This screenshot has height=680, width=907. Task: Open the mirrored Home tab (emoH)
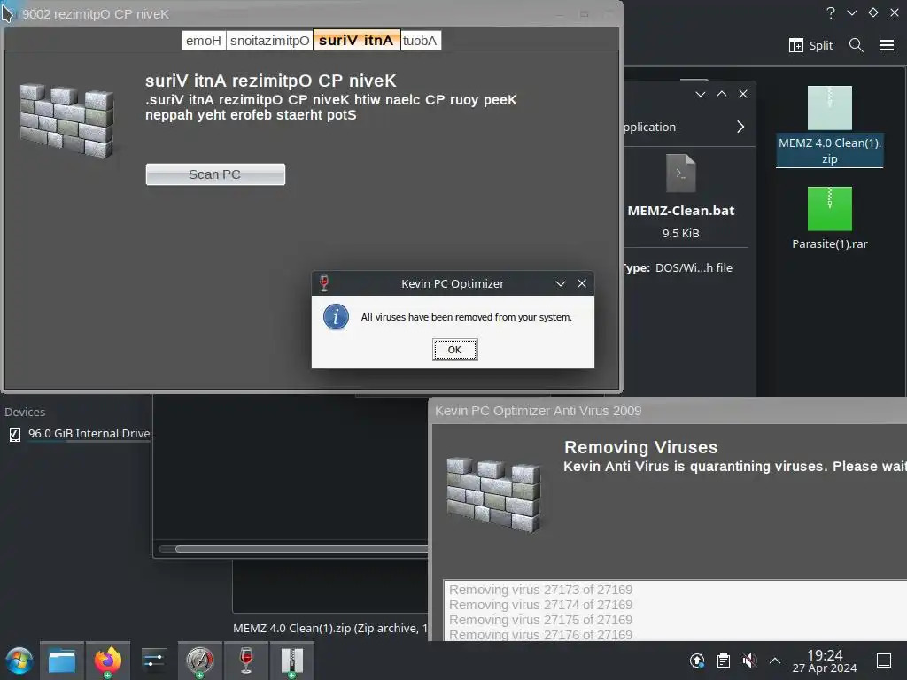point(204,41)
